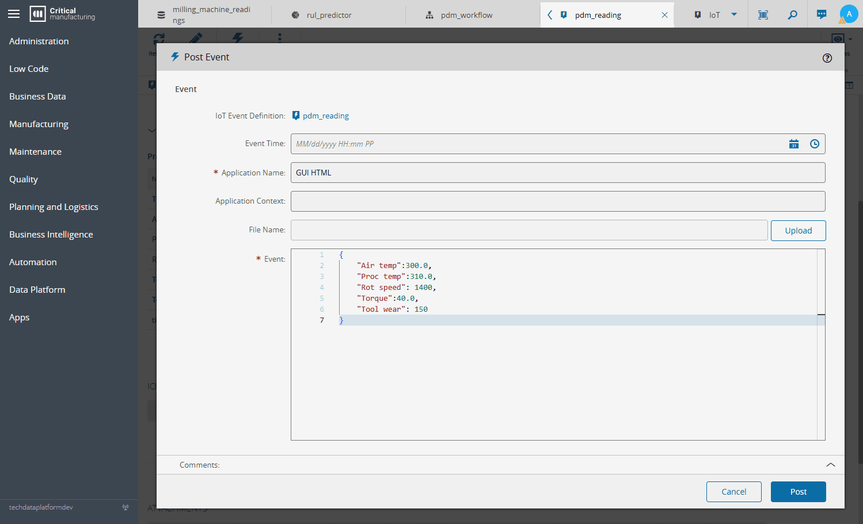Open the chat messages icon
The width and height of the screenshot is (863, 524).
(822, 15)
